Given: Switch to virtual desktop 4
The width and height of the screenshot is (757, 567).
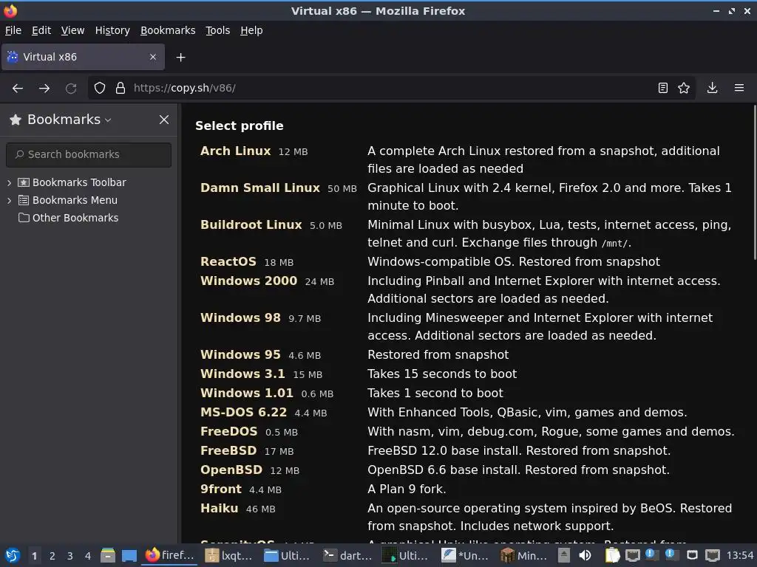Looking at the screenshot, I should click(87, 556).
